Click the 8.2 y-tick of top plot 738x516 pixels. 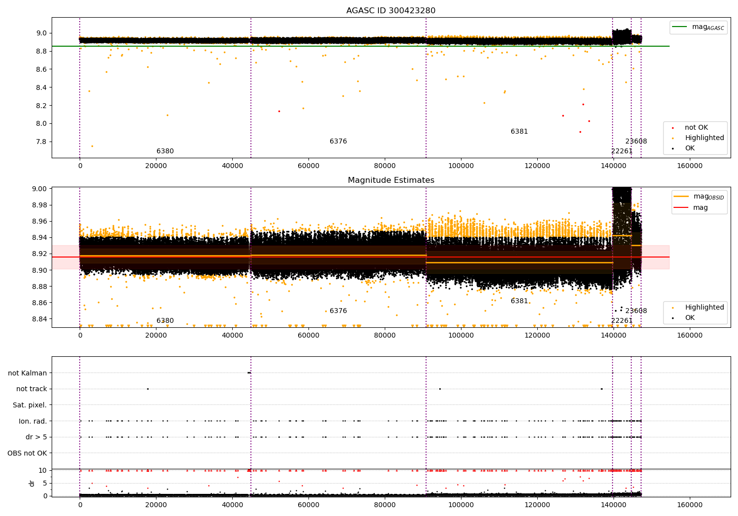point(42,106)
